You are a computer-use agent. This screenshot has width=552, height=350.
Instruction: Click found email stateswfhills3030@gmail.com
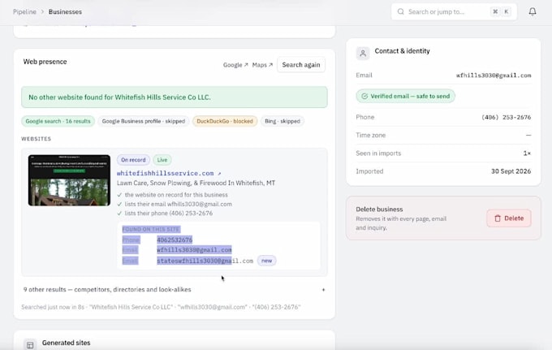click(x=205, y=261)
